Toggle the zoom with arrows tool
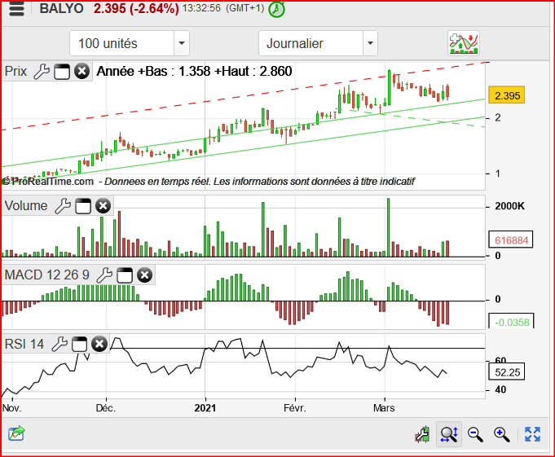Image resolution: width=555 pixels, height=457 pixels. [449, 434]
